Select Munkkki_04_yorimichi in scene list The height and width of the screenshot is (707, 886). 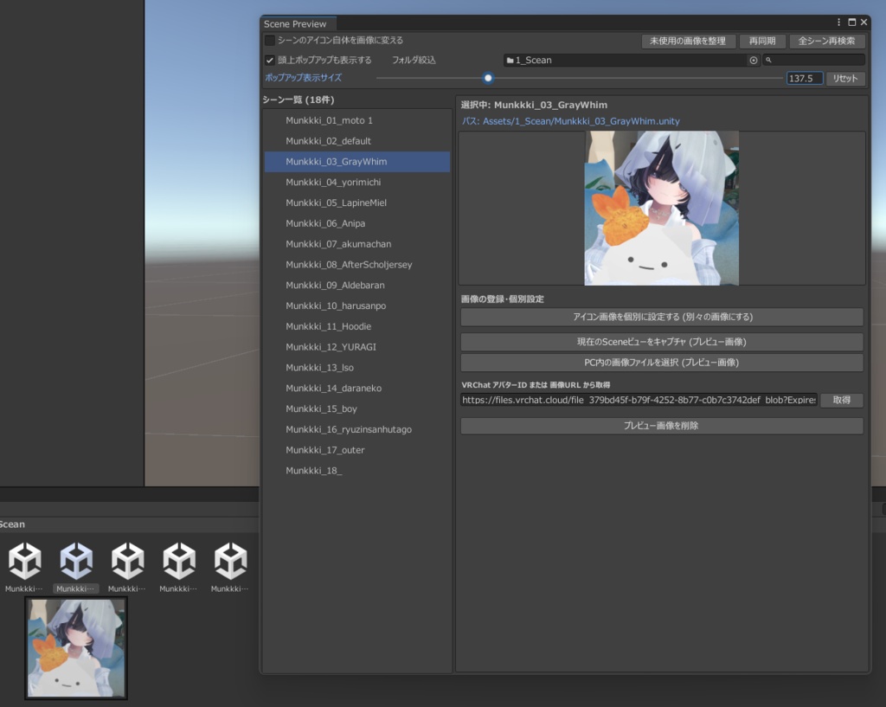(357, 182)
